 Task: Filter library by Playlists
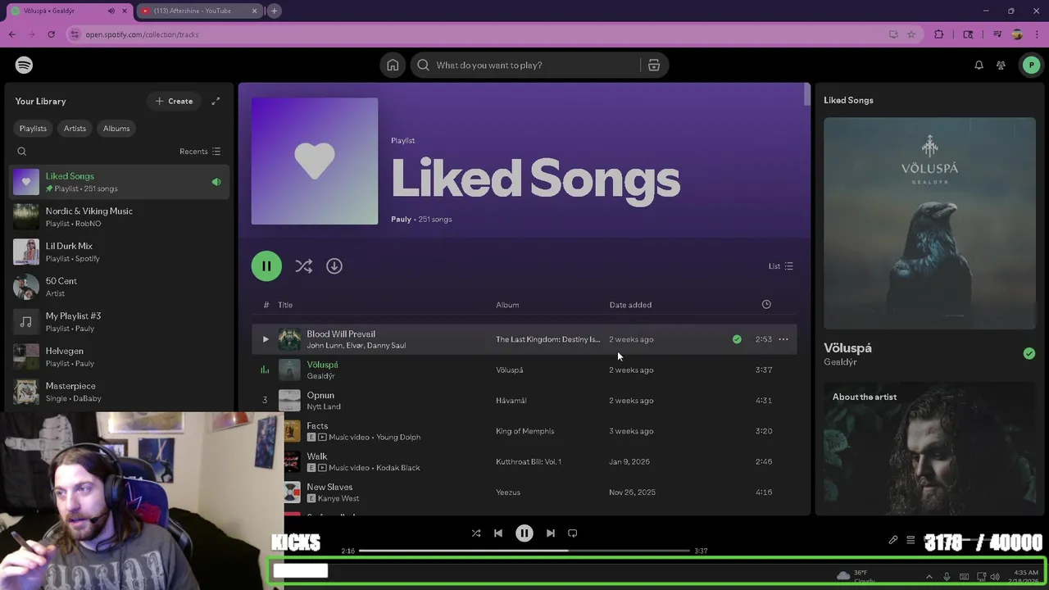[33, 129]
